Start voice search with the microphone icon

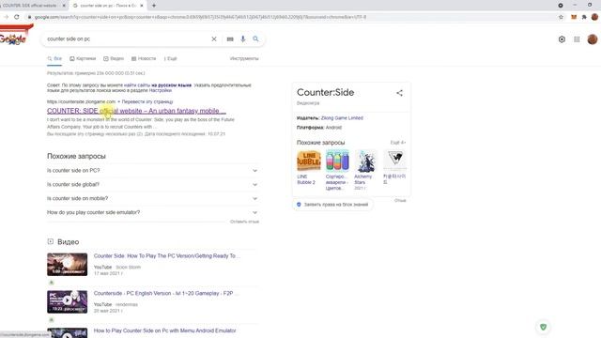(x=243, y=39)
